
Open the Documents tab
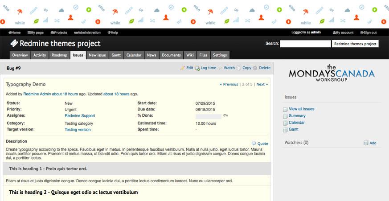click(x=171, y=55)
